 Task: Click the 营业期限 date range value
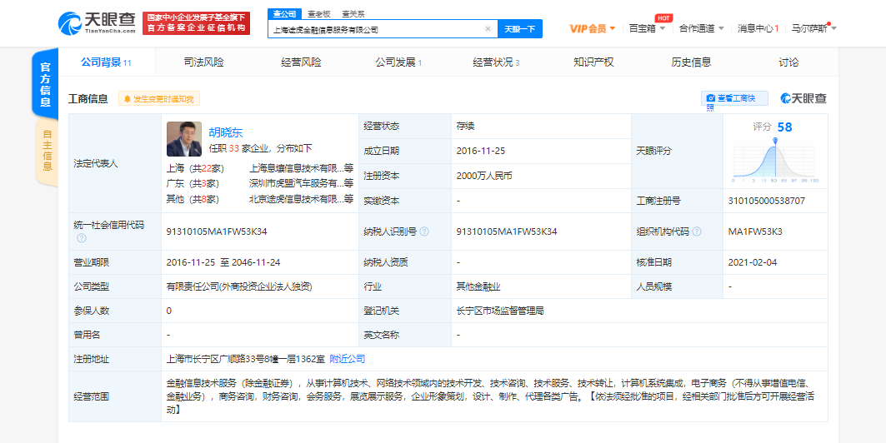click(223, 262)
